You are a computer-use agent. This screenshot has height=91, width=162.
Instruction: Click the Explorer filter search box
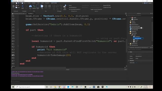[x=140, y=15]
